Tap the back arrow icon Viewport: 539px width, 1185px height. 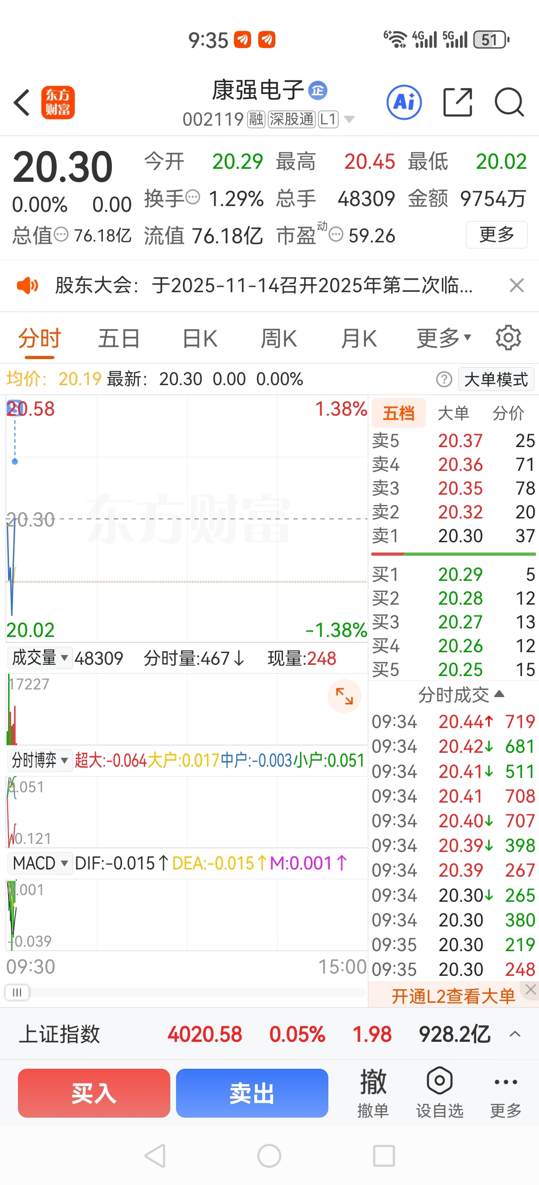coord(22,102)
